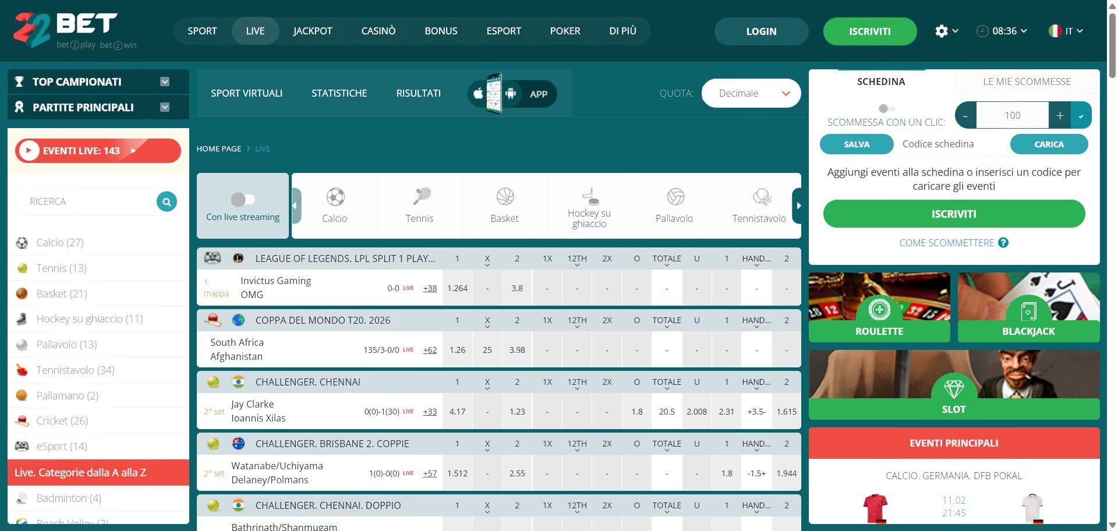The height and width of the screenshot is (531, 1118).
Task: Open Blackjack from the casino panel
Action: pyautogui.click(x=1028, y=310)
